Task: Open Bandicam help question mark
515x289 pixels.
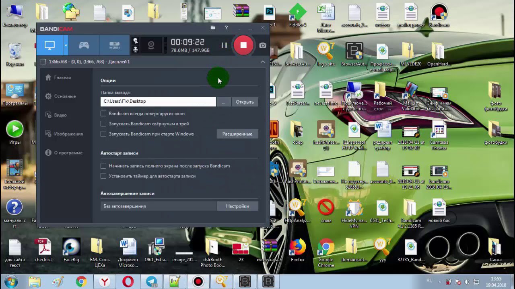Action: 226,28
